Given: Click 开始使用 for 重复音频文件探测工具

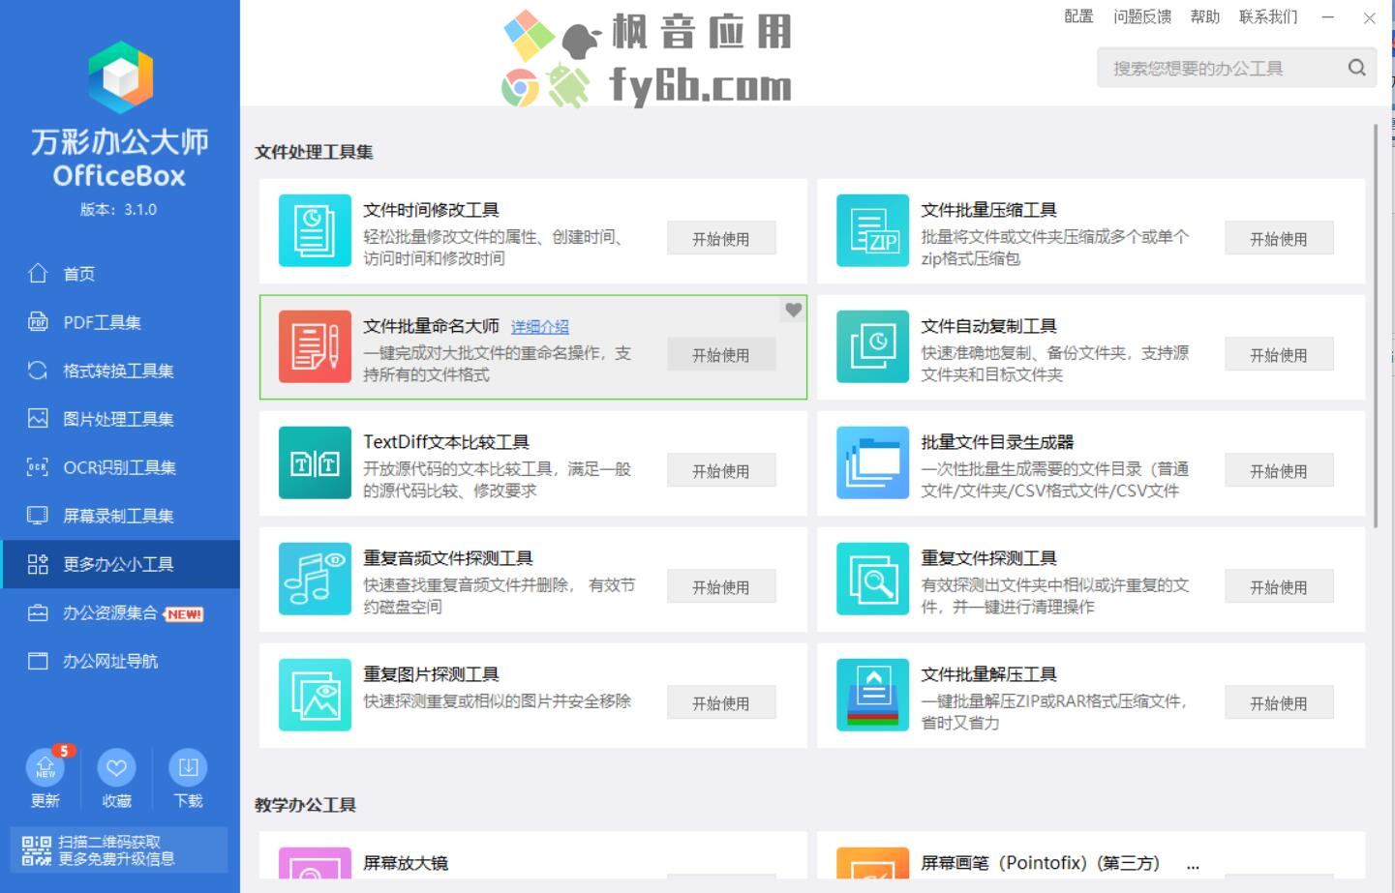Looking at the screenshot, I should click(x=721, y=586).
